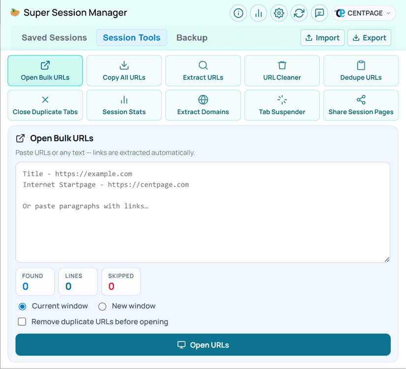Open the Share Session Pages tool
The width and height of the screenshot is (406, 369).
[361, 105]
